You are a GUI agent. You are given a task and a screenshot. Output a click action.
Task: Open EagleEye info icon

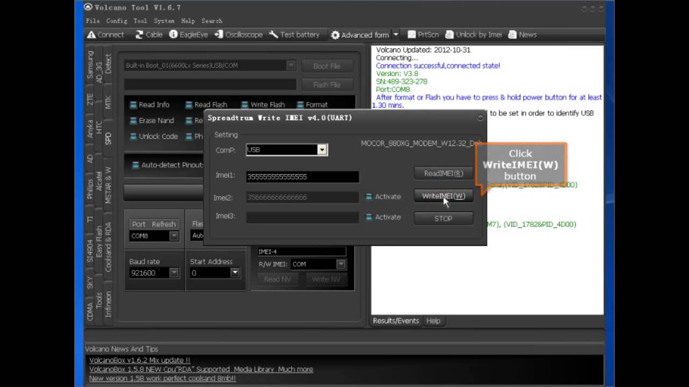173,34
